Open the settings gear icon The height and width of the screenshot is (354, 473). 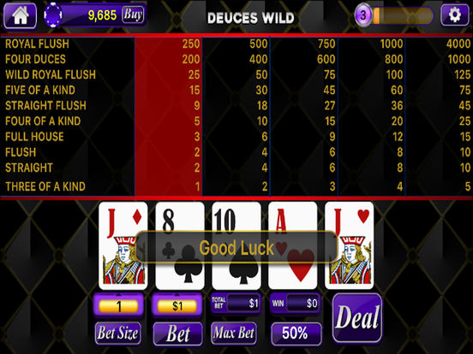(454, 15)
